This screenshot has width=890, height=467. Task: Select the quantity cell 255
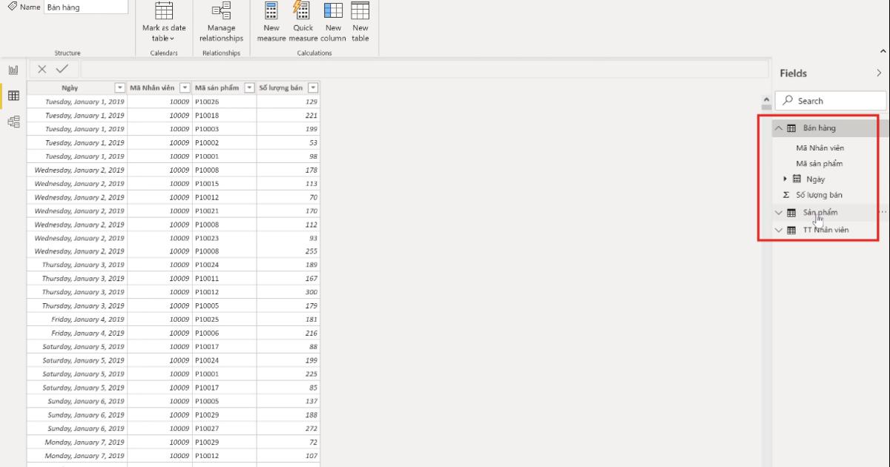pos(289,251)
